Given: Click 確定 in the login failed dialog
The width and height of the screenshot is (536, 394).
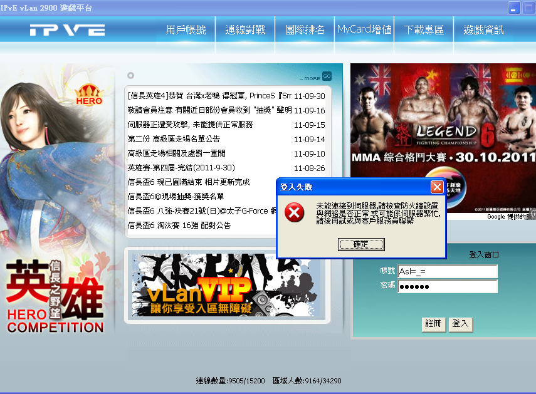Looking at the screenshot, I should tap(361, 244).
